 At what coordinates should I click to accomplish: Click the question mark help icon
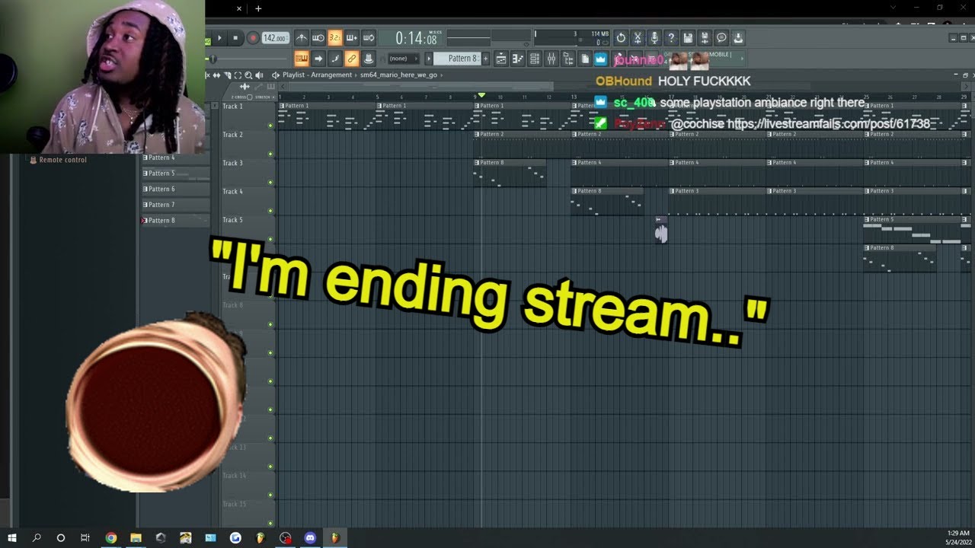671,38
